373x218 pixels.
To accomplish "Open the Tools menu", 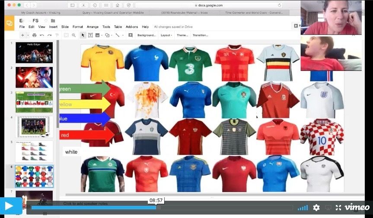I will click(106, 27).
